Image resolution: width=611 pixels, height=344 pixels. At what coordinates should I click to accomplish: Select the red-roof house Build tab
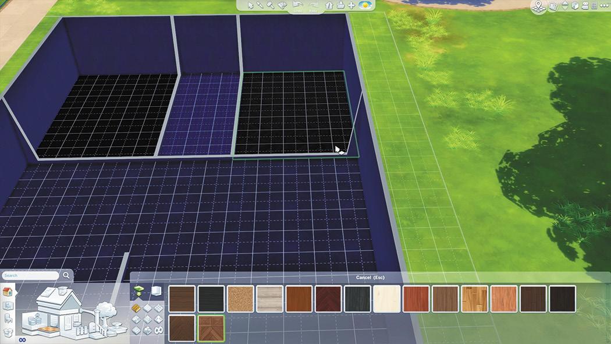point(8,292)
